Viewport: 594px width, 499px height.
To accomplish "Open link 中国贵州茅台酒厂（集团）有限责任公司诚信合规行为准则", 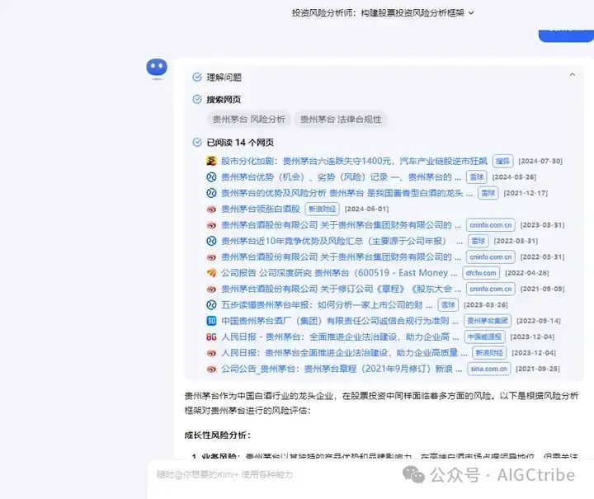I will click(340, 321).
